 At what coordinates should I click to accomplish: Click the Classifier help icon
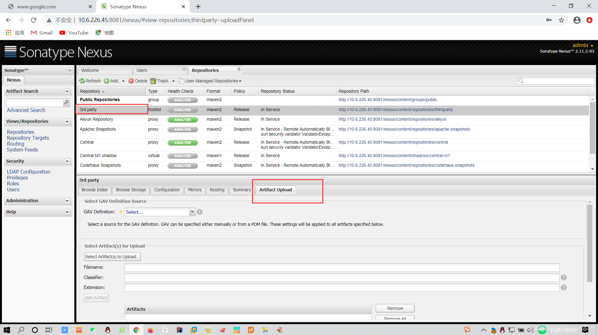(563, 277)
